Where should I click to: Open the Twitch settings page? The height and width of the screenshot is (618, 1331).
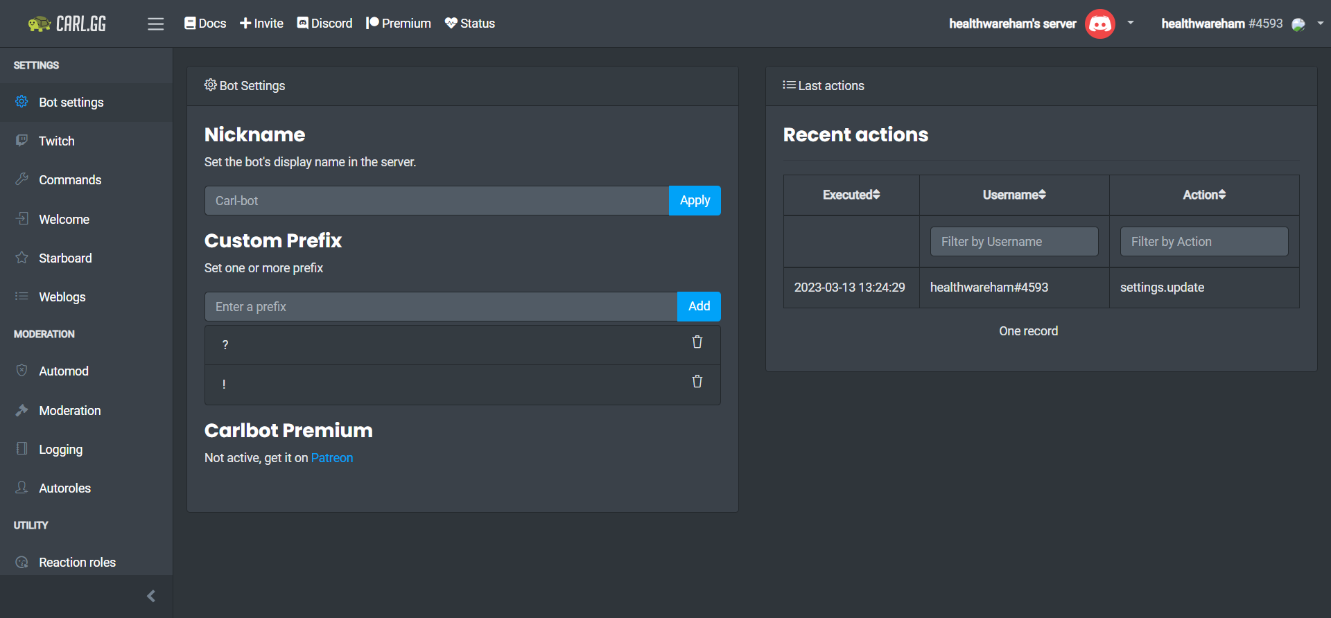pyautogui.click(x=86, y=141)
